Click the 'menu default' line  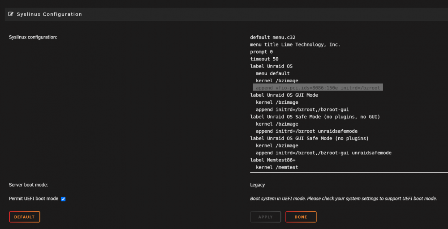click(272, 73)
